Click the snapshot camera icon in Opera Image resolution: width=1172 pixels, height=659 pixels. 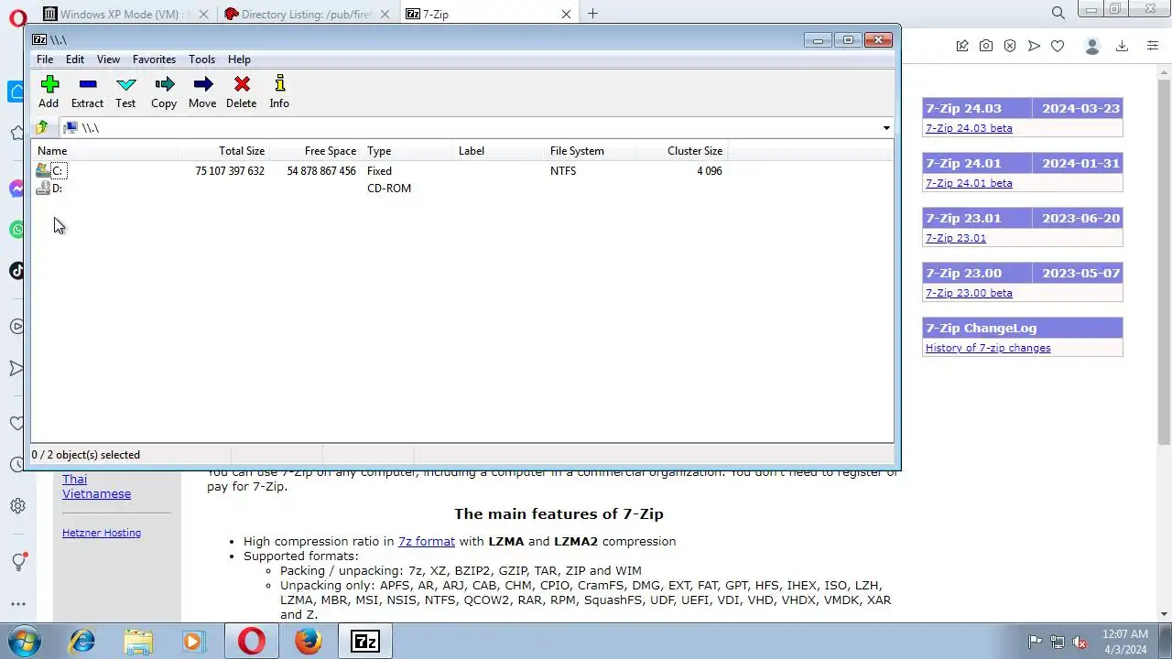pyautogui.click(x=986, y=46)
